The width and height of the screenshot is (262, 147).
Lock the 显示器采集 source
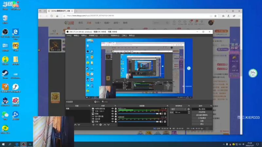(x=116, y=116)
